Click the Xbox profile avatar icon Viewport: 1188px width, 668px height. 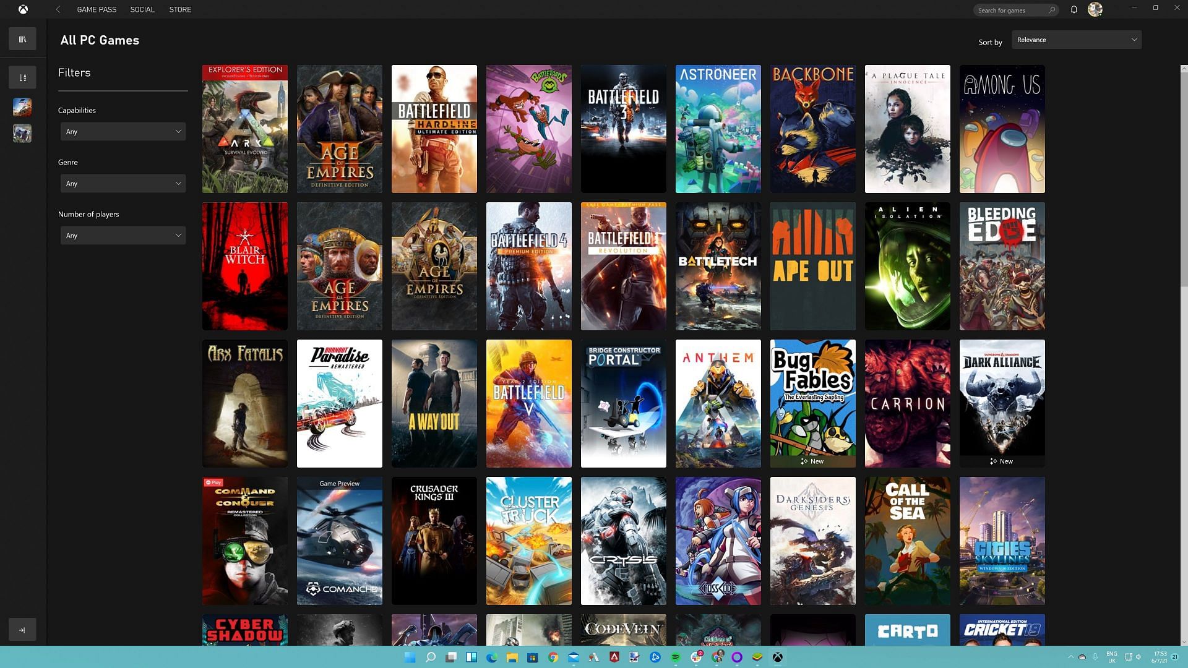[x=1095, y=9]
